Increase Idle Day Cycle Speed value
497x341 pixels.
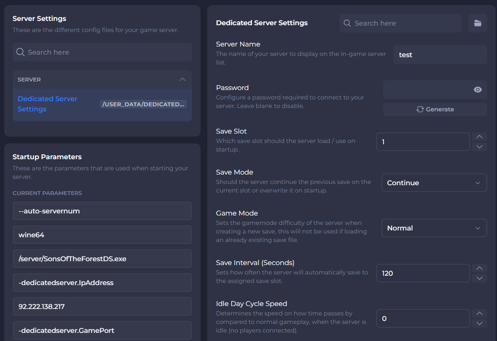pos(479,314)
